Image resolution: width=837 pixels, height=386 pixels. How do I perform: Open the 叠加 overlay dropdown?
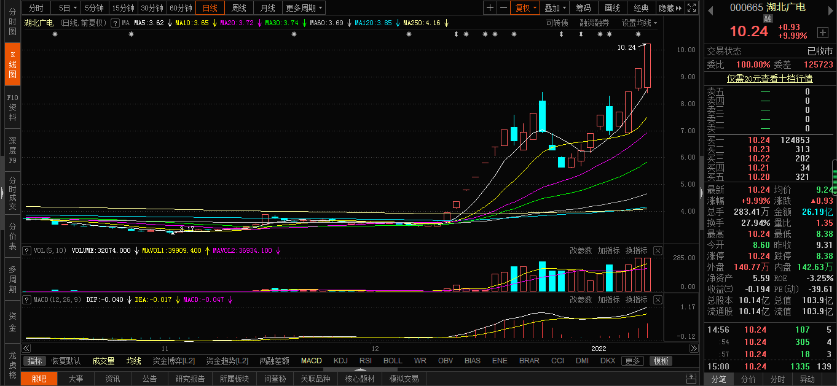pyautogui.click(x=556, y=8)
